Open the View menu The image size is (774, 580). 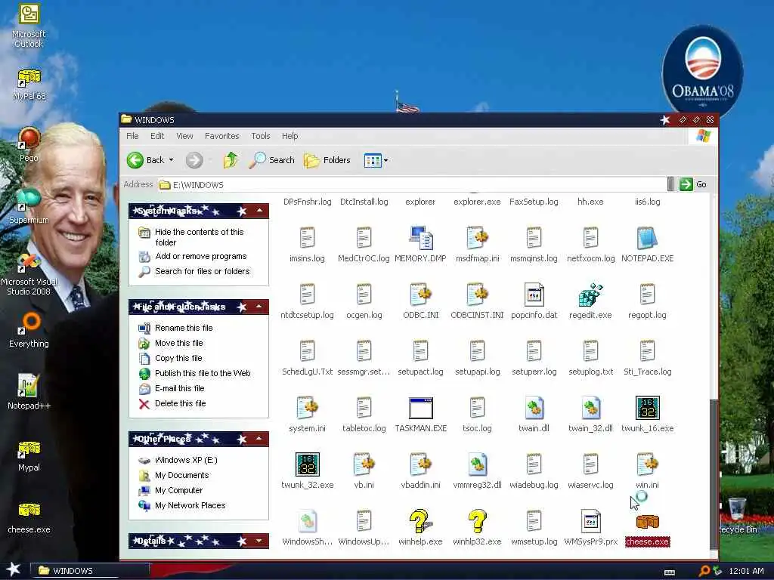coord(184,136)
